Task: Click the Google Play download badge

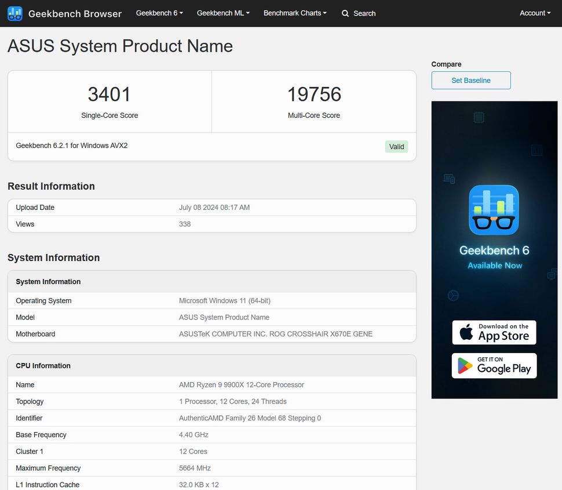Action: pos(494,366)
